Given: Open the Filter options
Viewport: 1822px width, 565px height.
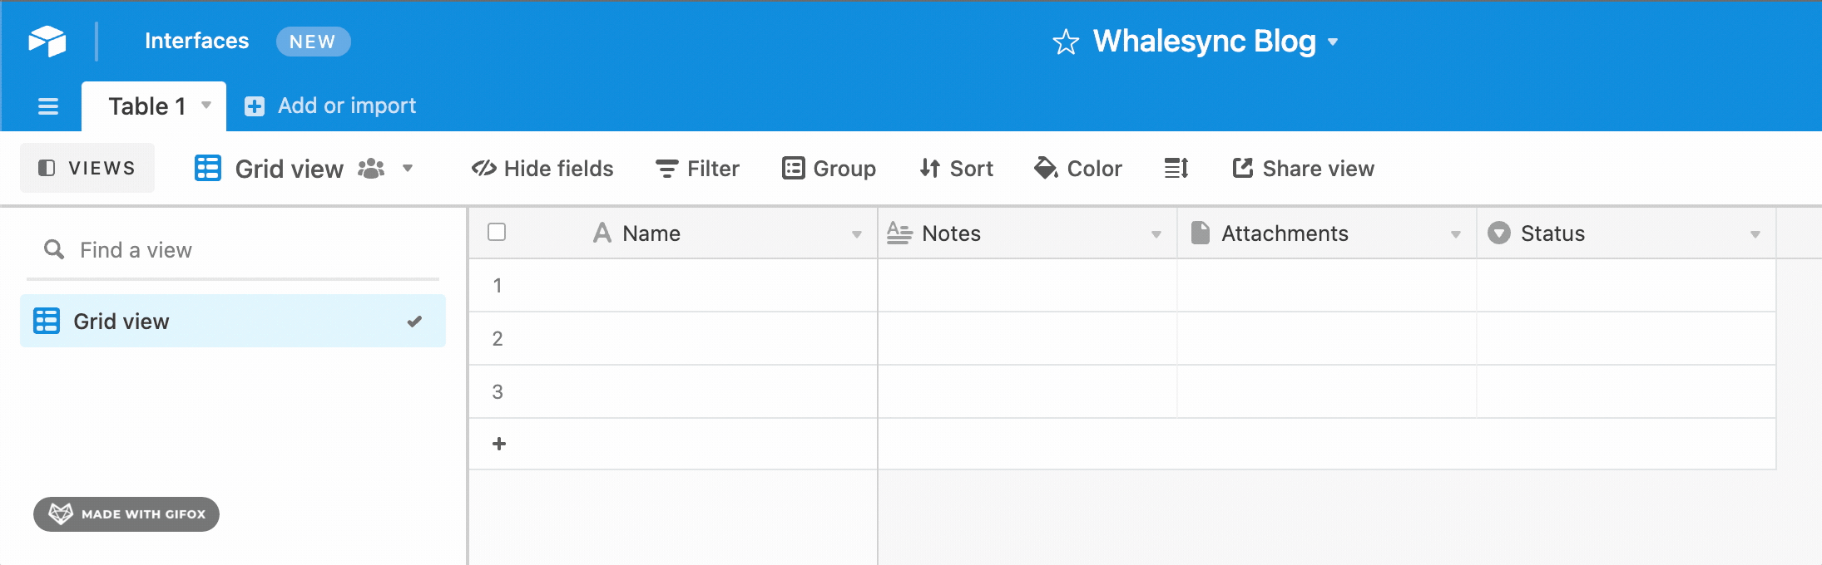Looking at the screenshot, I should (x=697, y=169).
